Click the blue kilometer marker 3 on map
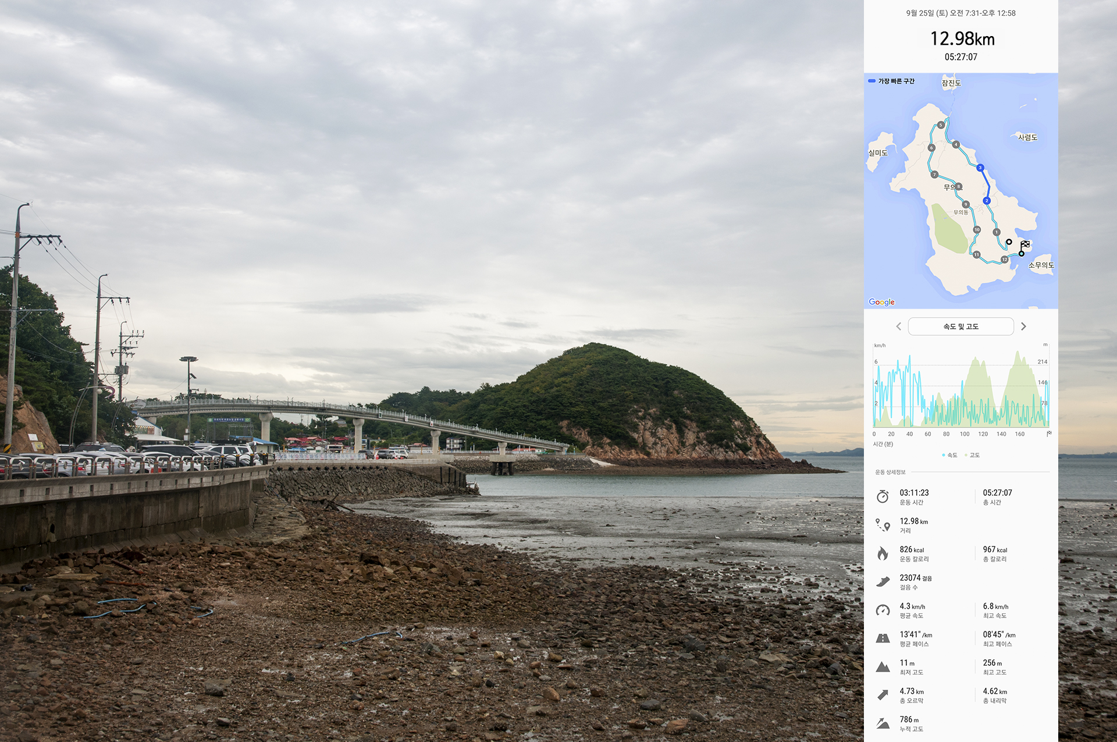Screen dimensions: 1117x742 click(x=980, y=168)
